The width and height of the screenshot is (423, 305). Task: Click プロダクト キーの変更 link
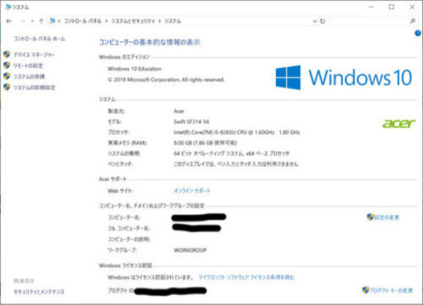click(x=391, y=290)
